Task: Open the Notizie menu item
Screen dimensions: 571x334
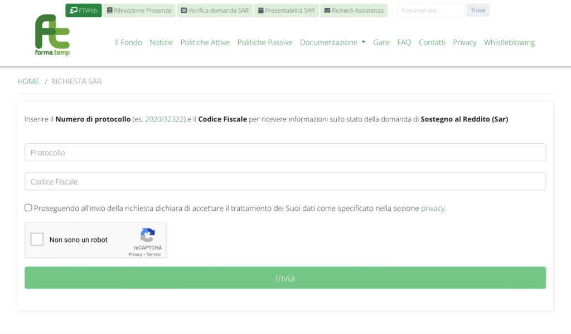Action: click(x=161, y=42)
